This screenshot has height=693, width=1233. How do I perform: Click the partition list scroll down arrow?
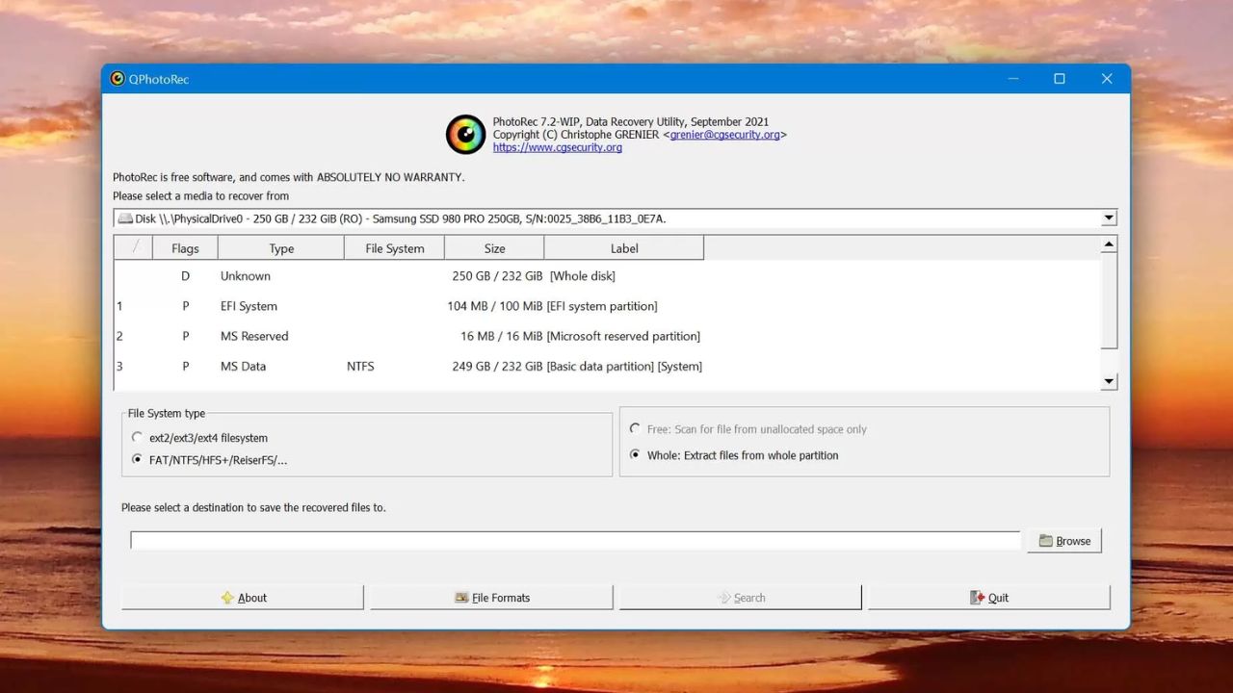1109,381
